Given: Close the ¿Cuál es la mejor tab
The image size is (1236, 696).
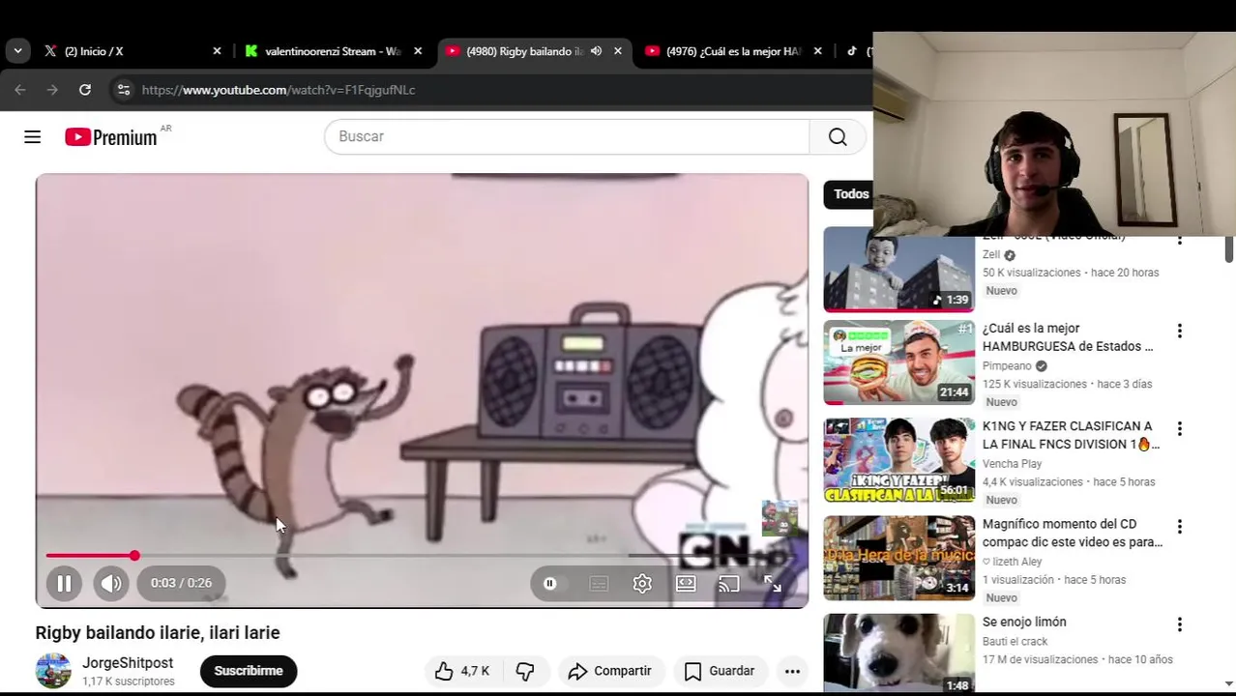Looking at the screenshot, I should point(818,51).
